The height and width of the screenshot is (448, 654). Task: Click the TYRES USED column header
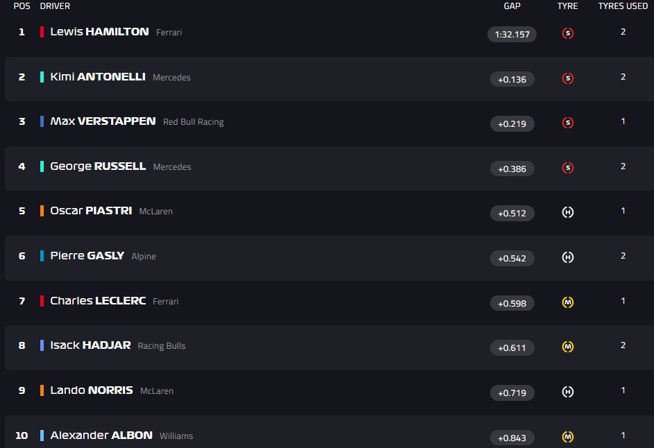click(x=623, y=6)
